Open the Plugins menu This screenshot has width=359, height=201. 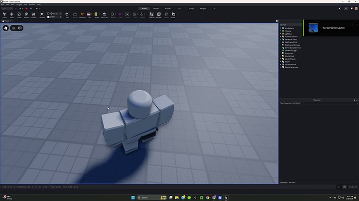coord(19,5)
